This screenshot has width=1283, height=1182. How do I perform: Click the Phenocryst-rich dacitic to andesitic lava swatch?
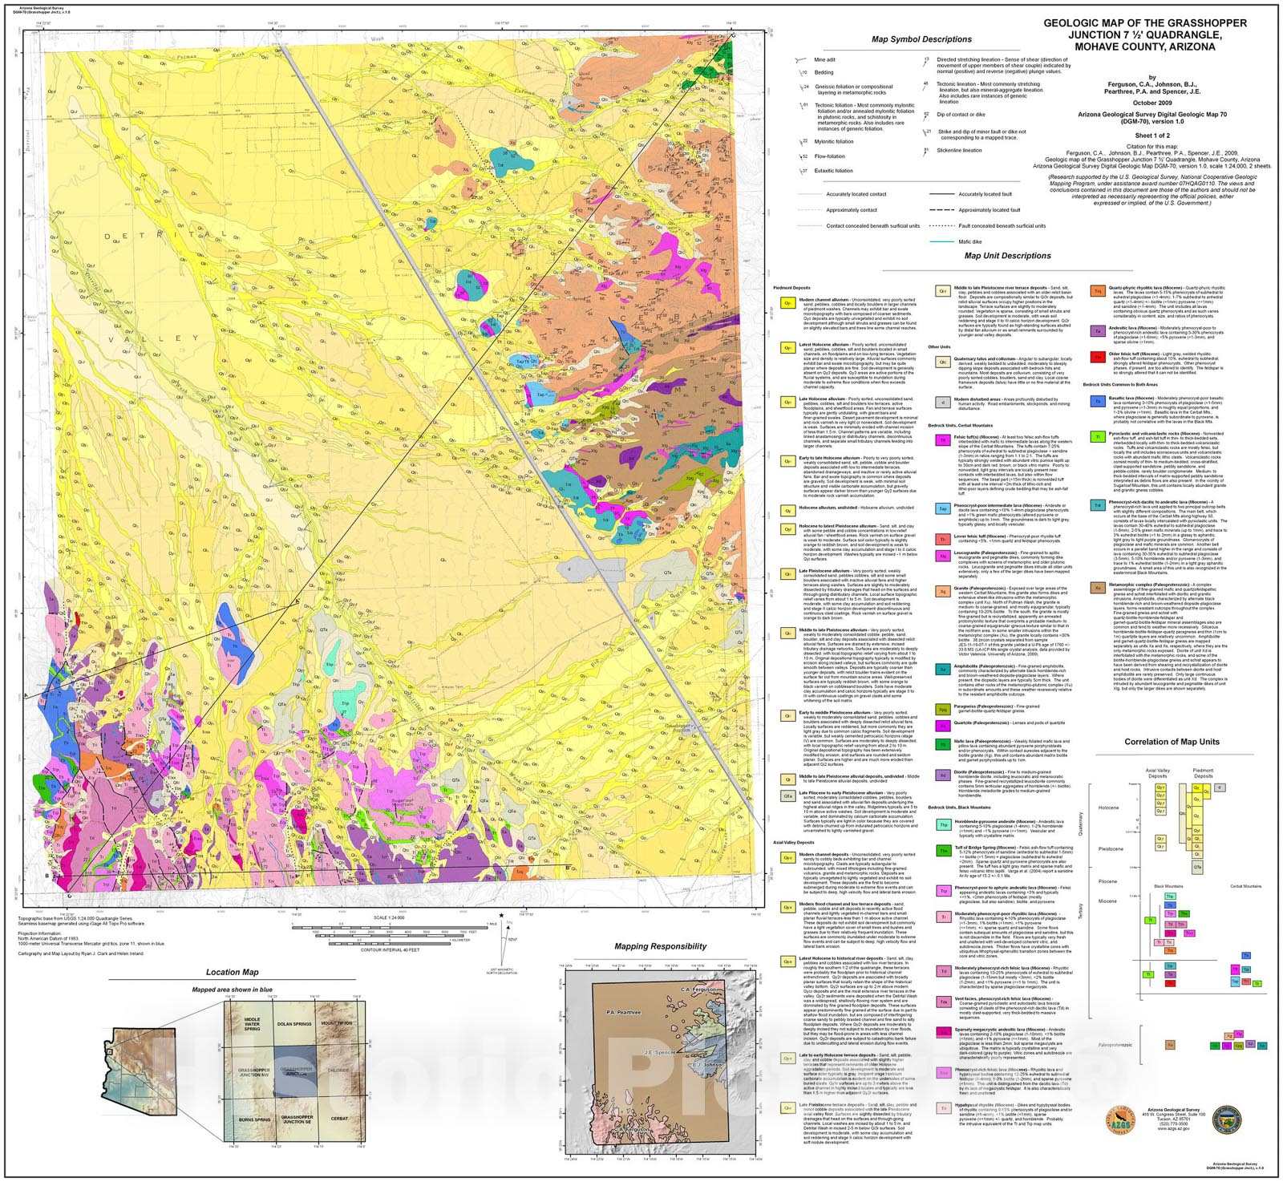(x=1098, y=505)
